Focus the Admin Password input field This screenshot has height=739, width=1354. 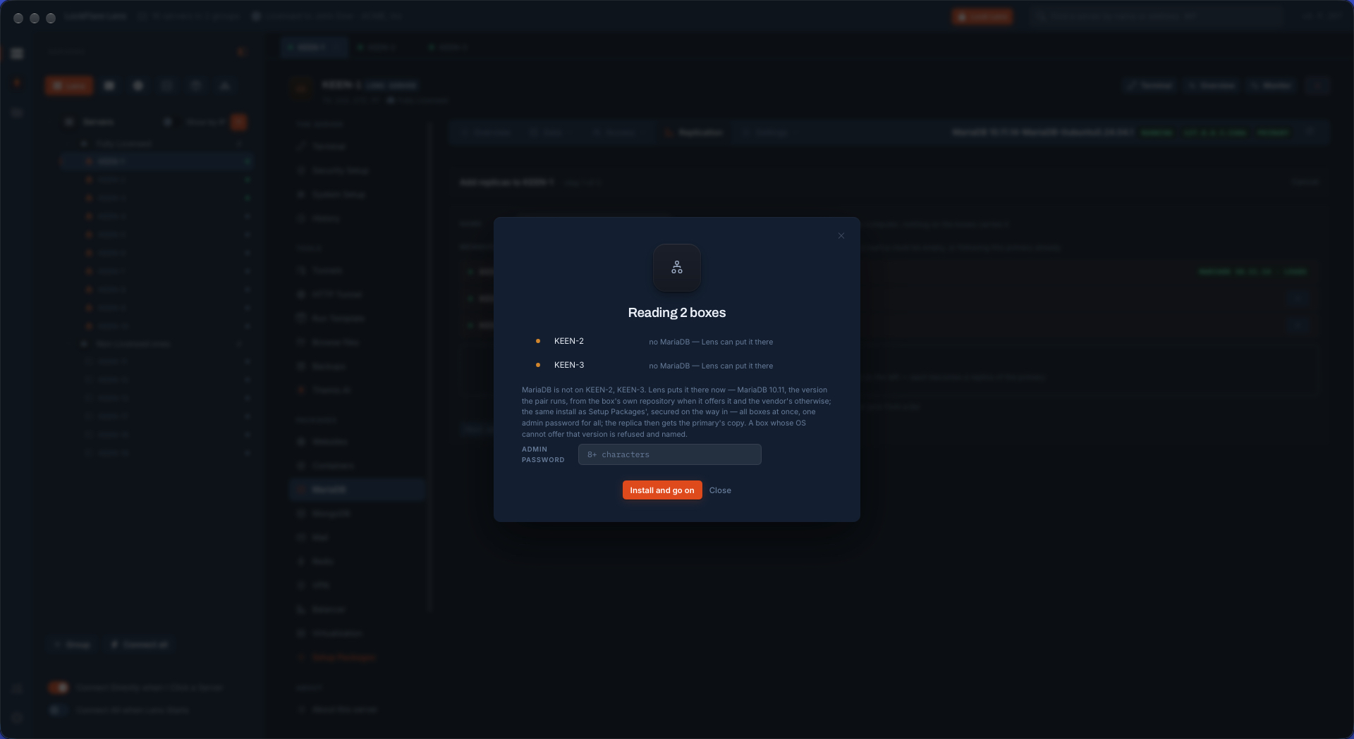669,454
